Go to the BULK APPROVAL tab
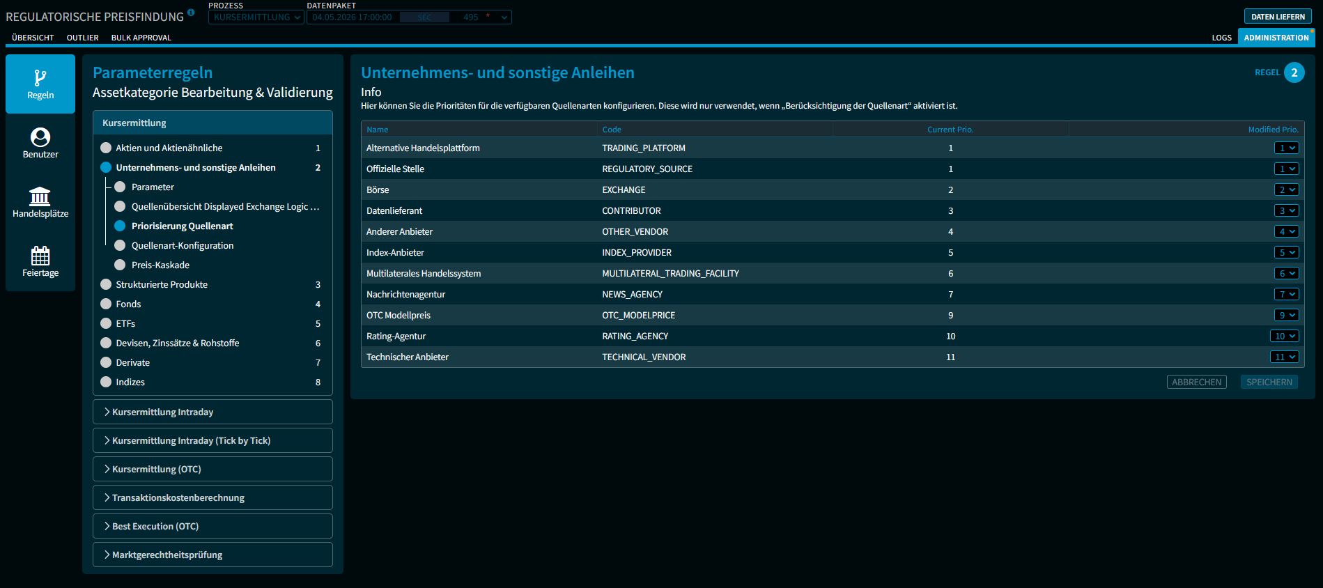The height and width of the screenshot is (588, 1323). pyautogui.click(x=141, y=38)
